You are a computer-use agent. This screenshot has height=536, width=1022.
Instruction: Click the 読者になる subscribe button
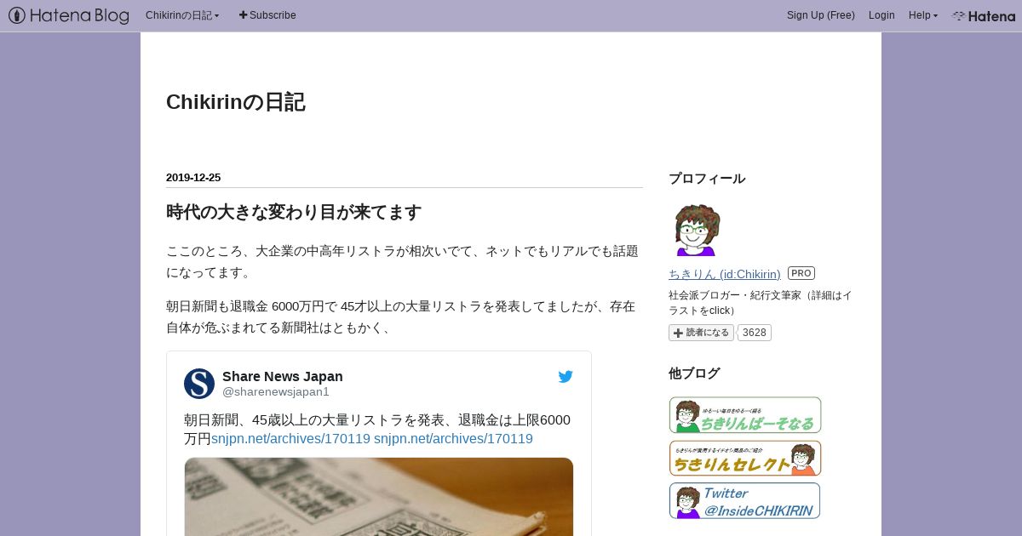click(701, 333)
